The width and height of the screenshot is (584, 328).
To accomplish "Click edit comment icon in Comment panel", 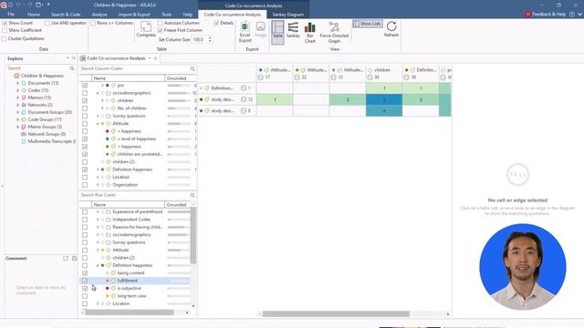I will 66,258.
